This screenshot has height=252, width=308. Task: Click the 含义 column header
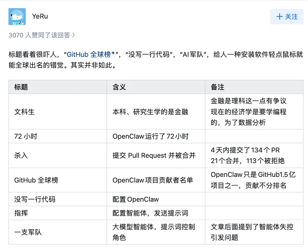coord(119,87)
